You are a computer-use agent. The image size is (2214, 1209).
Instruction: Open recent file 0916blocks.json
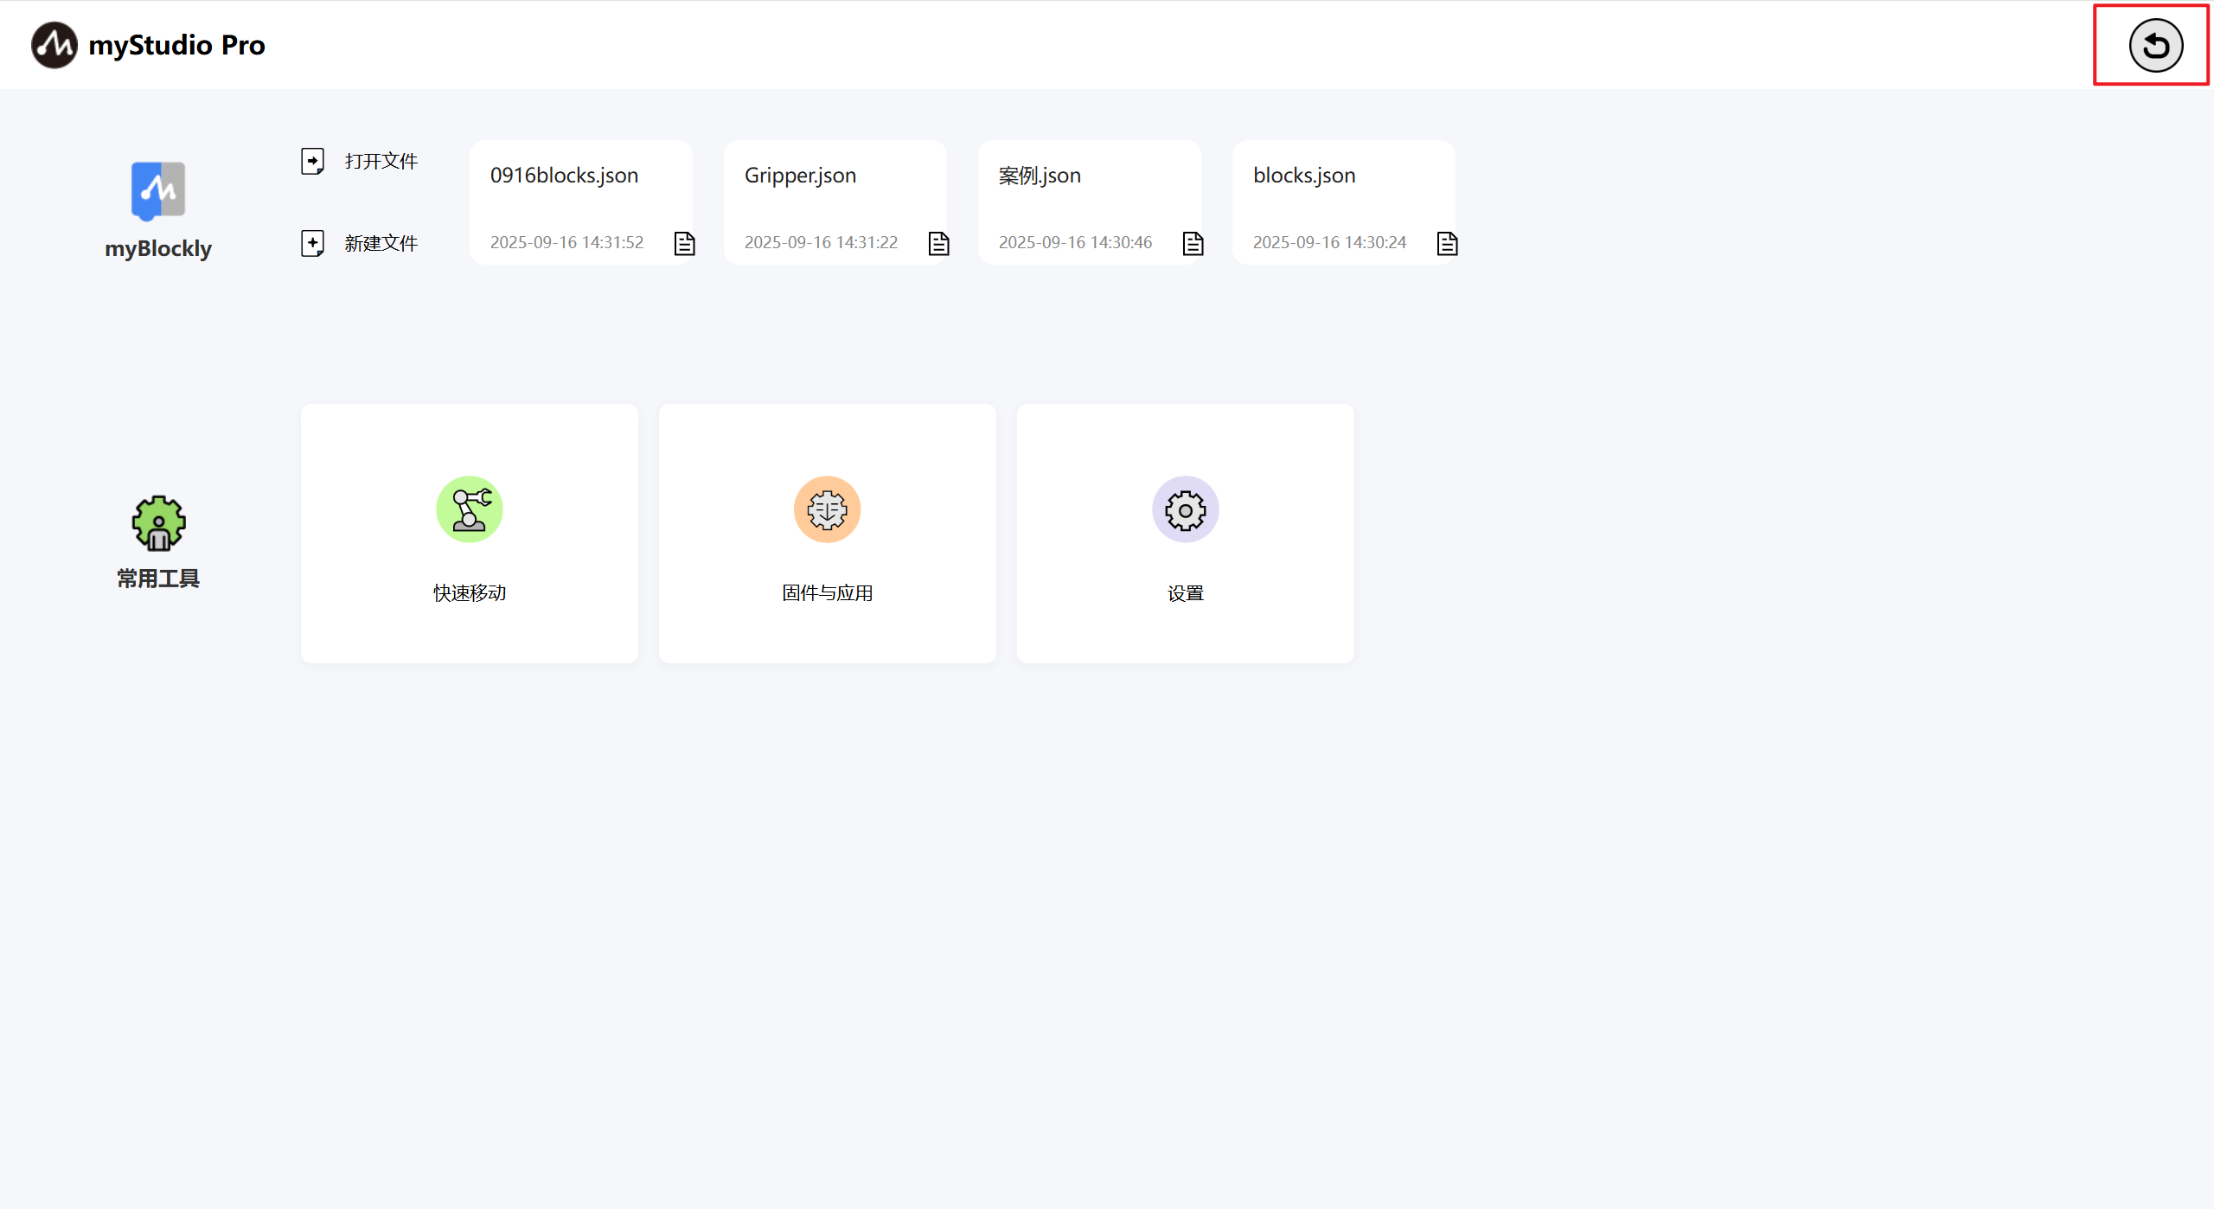[565, 176]
